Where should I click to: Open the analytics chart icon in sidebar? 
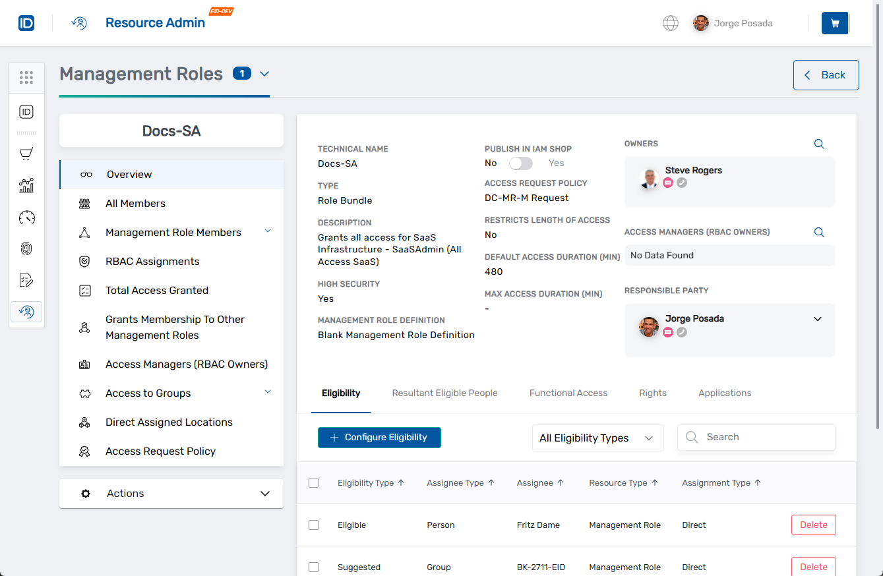click(26, 185)
